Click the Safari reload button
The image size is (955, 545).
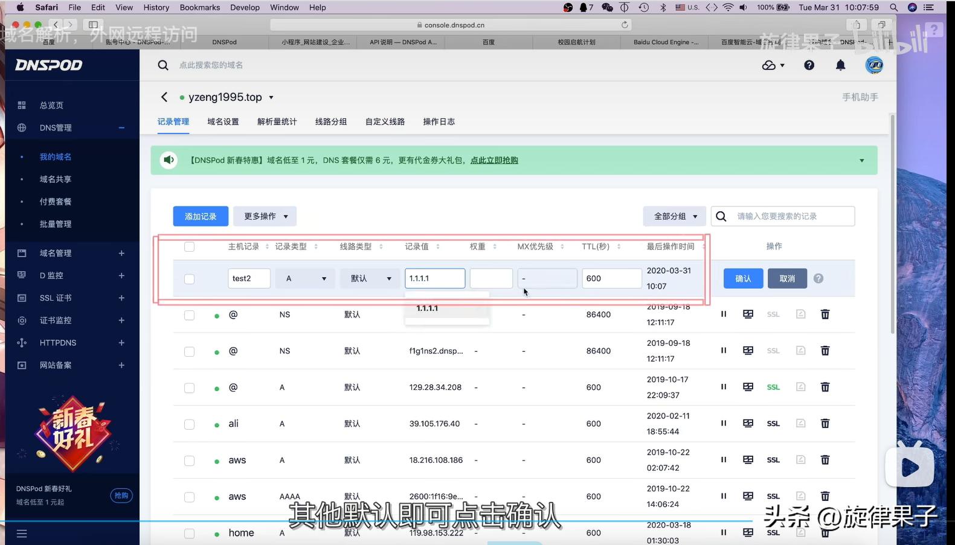(x=625, y=25)
